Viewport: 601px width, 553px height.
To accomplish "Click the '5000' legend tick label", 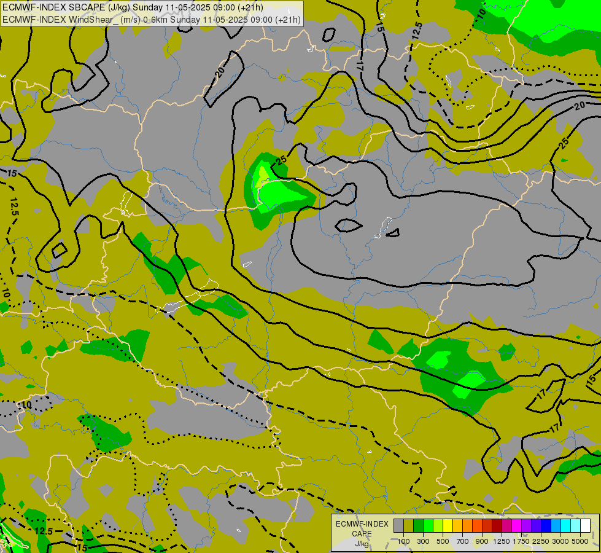I will [580, 541].
